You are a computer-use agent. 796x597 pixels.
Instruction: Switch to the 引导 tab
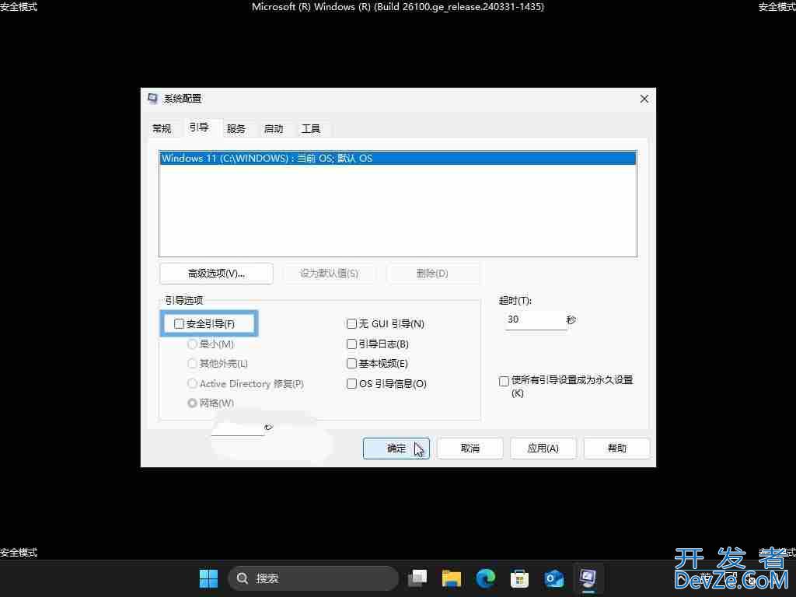click(199, 127)
